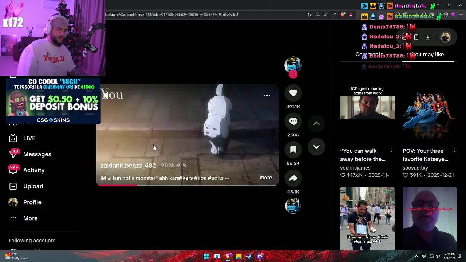Click the CSGSKINS deposit bonus banner
466x262 pixels.
point(53,101)
